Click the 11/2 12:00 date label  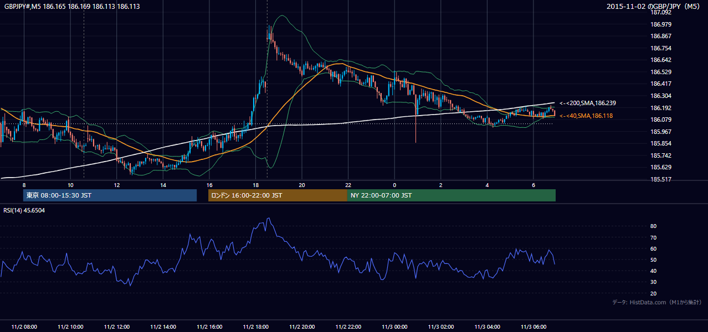[117, 327]
